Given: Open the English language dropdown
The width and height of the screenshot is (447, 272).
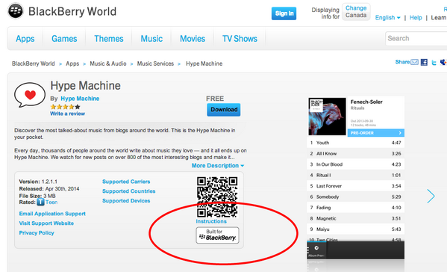Looking at the screenshot, I should (x=388, y=18).
